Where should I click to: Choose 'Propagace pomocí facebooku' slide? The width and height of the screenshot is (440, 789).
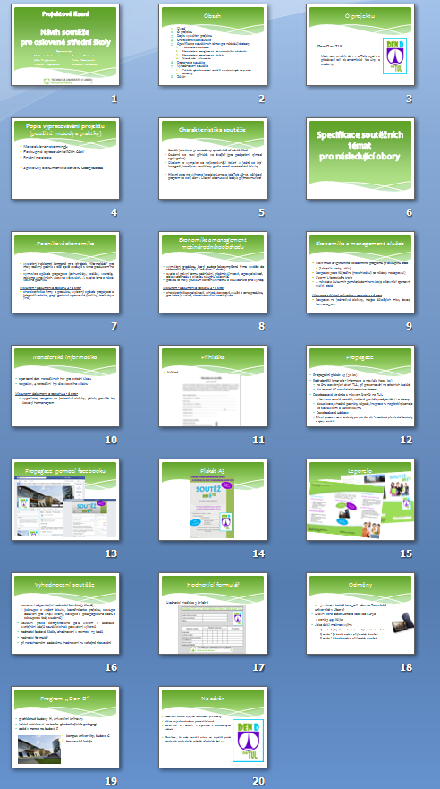pyautogui.click(x=65, y=500)
